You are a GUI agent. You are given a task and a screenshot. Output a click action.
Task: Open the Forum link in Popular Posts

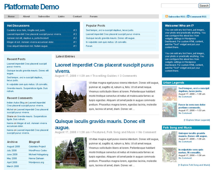coord(89,46)
